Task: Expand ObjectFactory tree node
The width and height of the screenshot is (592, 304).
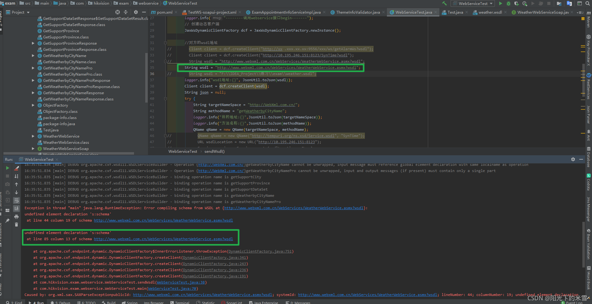Action: pyautogui.click(x=33, y=105)
